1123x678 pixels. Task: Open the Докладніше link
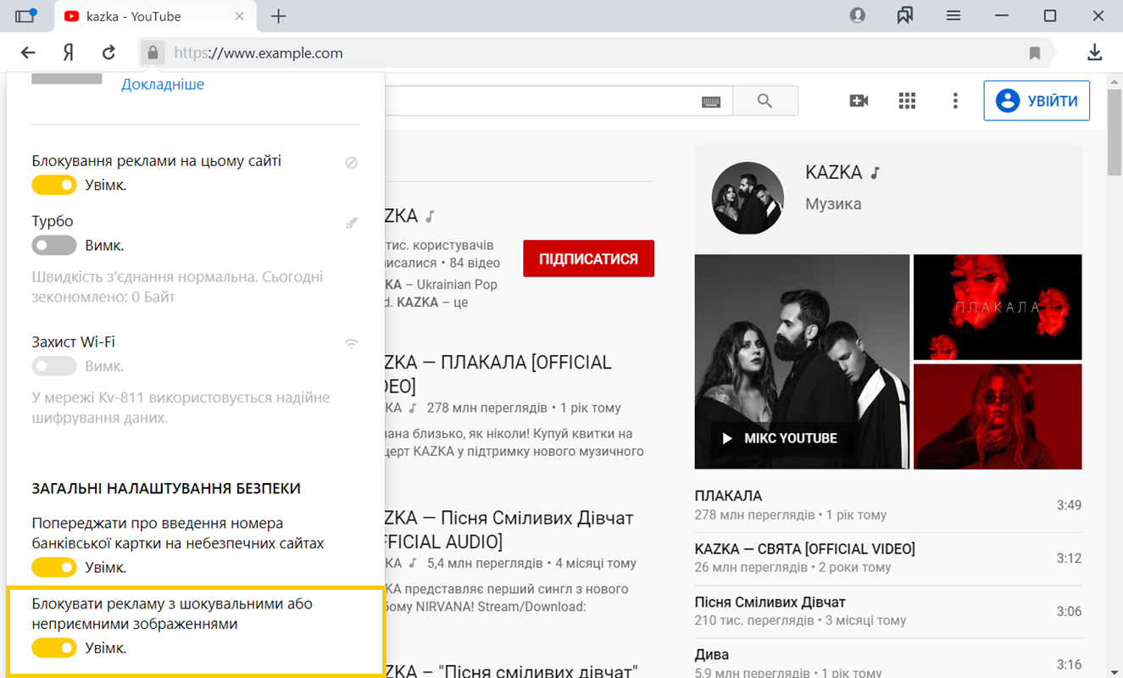tap(163, 84)
